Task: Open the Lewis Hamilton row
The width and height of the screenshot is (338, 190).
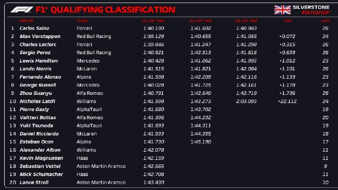Action: coord(169,61)
